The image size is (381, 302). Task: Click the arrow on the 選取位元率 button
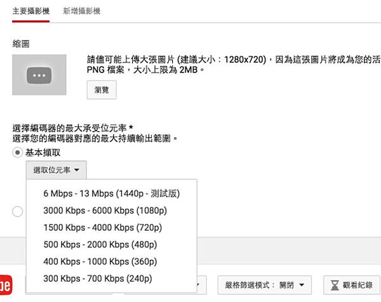pos(76,170)
